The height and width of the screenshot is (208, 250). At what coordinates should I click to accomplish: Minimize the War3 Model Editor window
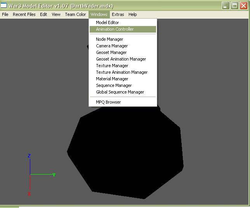pyautogui.click(x=226, y=6)
